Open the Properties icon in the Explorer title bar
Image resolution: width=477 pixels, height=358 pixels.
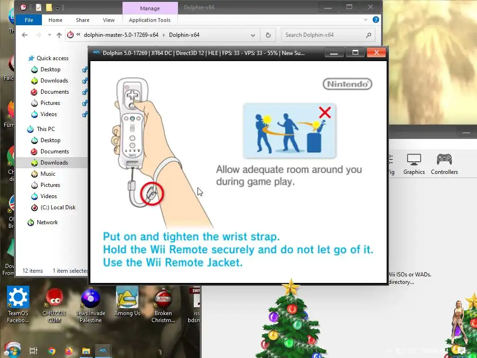point(38,7)
